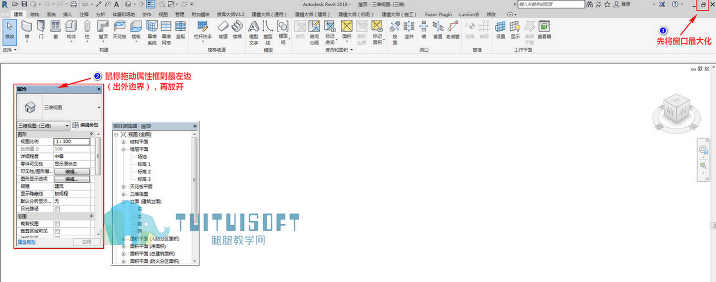Screen dimensions: 716x282
Task: Select the 幕墙网格 curtain grid tool
Action: 166,33
